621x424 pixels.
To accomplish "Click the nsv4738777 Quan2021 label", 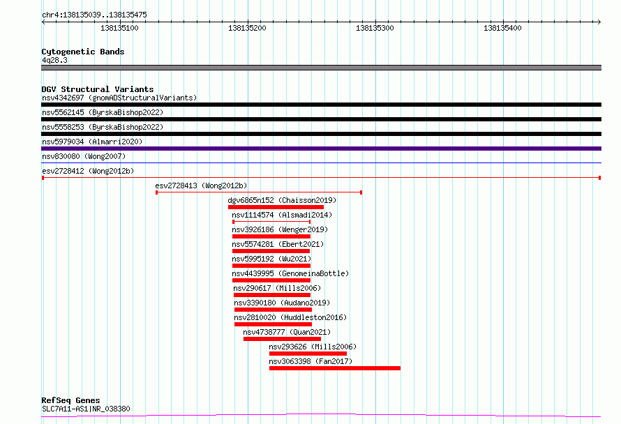I will tap(287, 332).
